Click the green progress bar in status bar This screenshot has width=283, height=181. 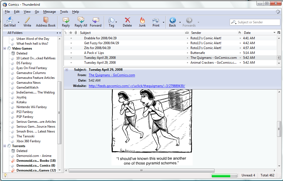point(224,175)
